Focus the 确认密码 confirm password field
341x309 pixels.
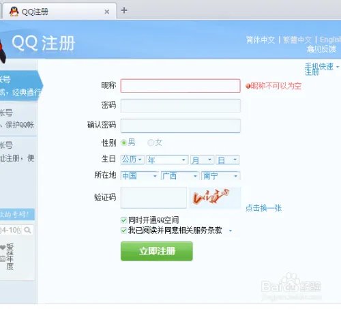click(180, 126)
